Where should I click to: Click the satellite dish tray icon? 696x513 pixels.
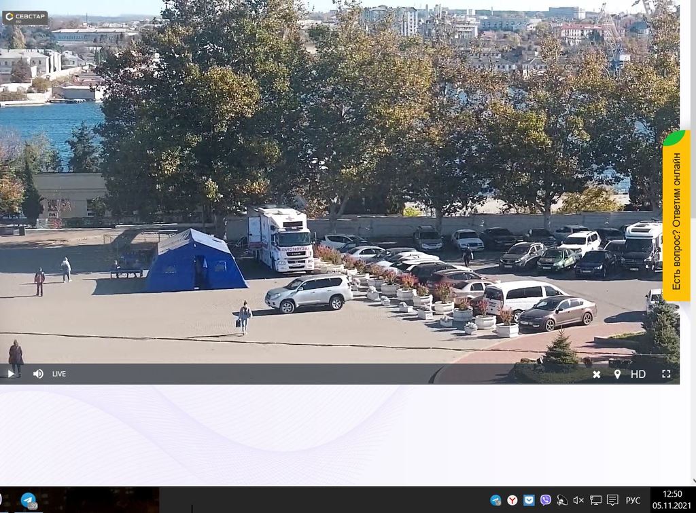[562, 500]
